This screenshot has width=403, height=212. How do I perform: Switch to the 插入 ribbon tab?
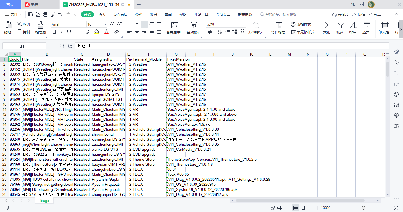coord(102,14)
